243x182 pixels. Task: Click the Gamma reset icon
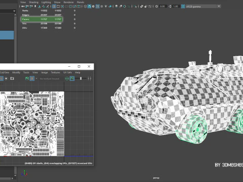coord(170,7)
